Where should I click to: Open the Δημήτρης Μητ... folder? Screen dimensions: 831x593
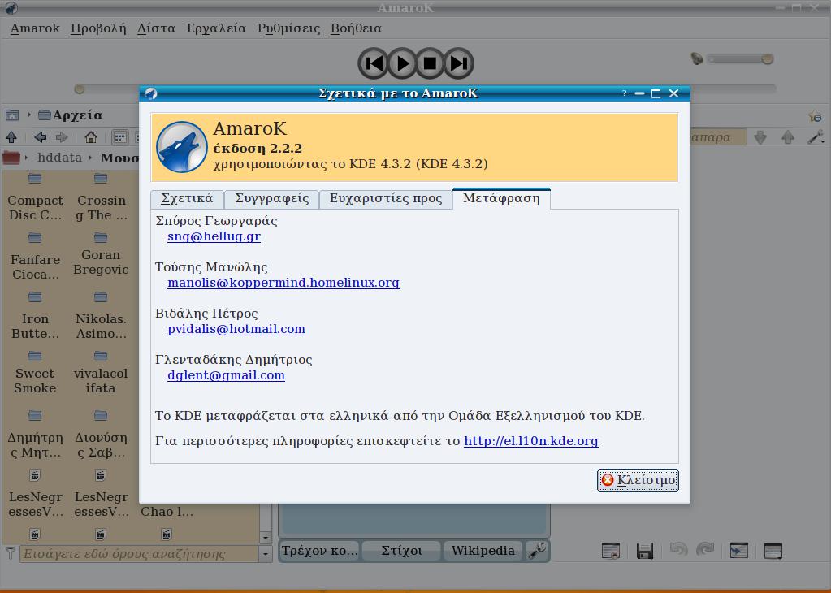tap(35, 435)
